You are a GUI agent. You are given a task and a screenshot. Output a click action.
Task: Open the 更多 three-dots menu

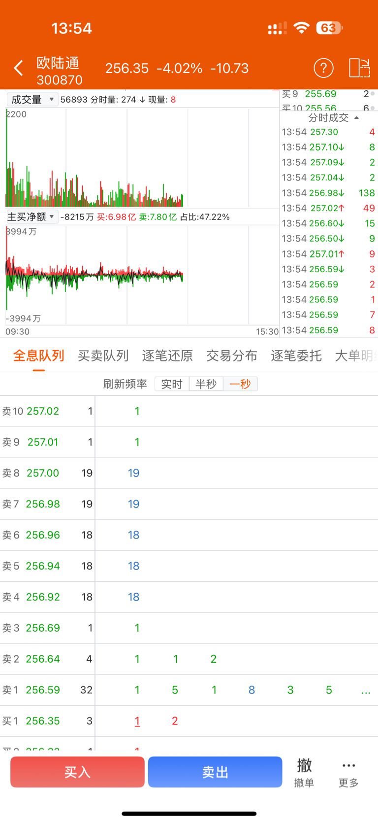[x=348, y=772]
